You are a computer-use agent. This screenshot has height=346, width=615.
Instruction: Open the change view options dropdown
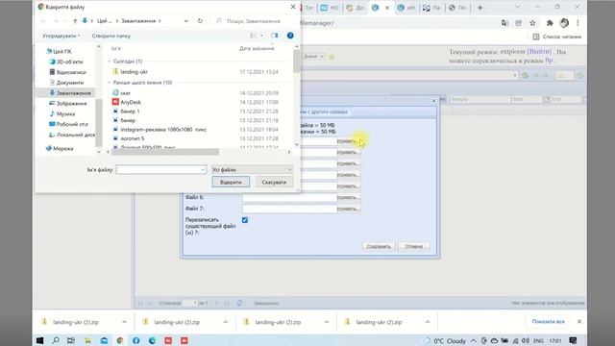[262, 36]
